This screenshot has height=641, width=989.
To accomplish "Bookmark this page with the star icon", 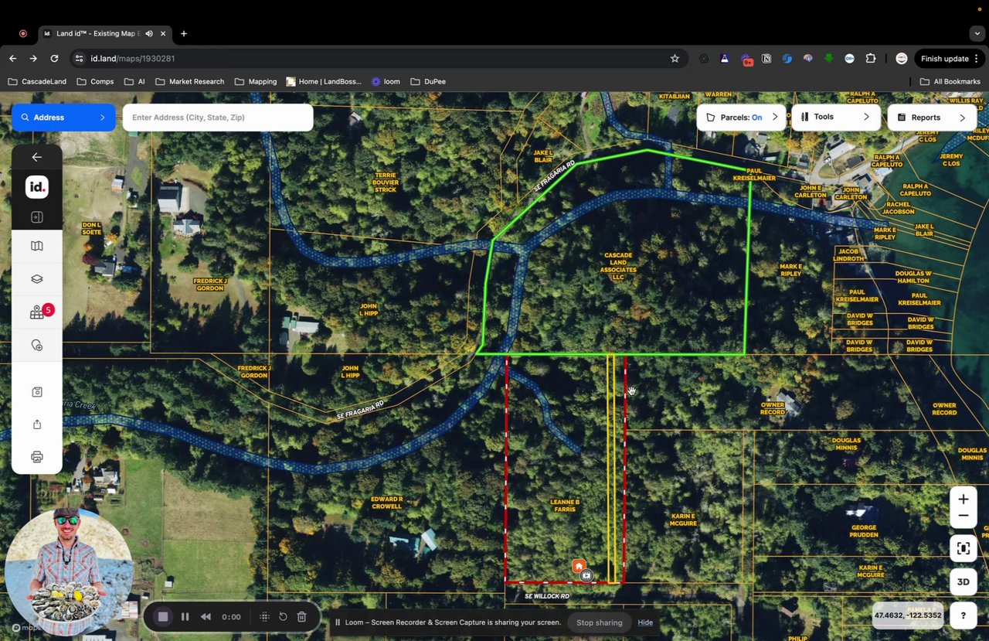I will click(x=675, y=59).
